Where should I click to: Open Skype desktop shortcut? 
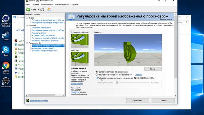[x=6, y=51]
